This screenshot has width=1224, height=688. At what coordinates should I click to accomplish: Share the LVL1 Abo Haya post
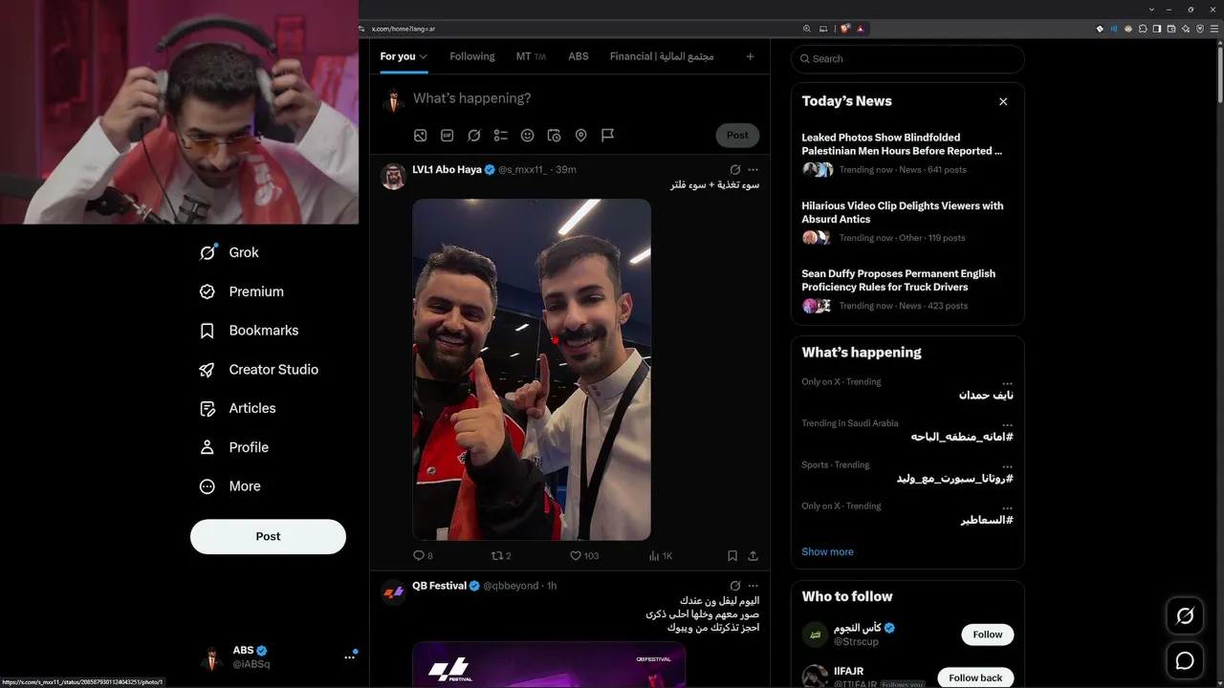coord(754,555)
